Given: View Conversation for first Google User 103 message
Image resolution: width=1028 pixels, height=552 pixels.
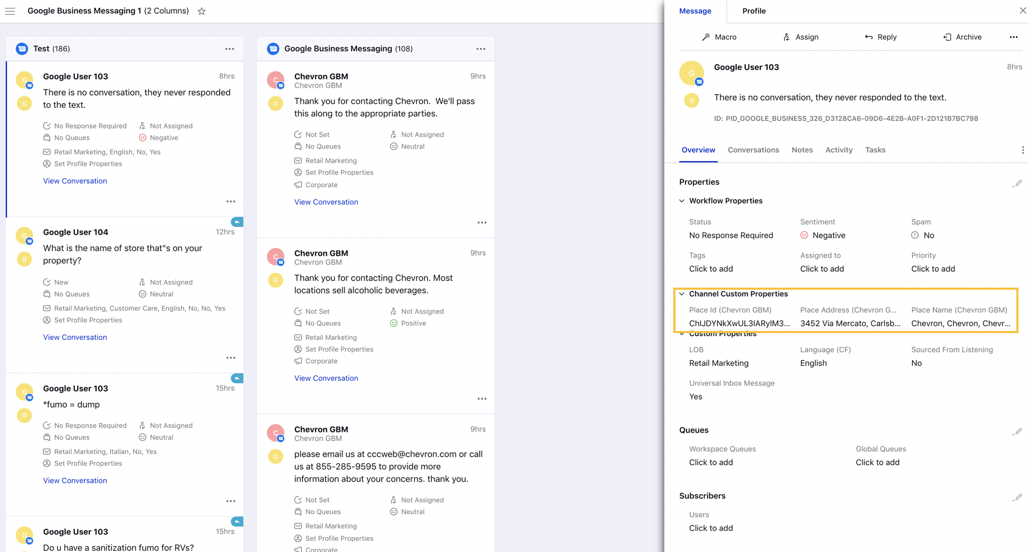Looking at the screenshot, I should [x=75, y=181].
